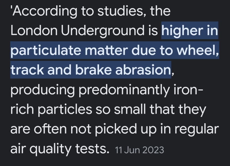Click the word "particles"

[x=64, y=110]
